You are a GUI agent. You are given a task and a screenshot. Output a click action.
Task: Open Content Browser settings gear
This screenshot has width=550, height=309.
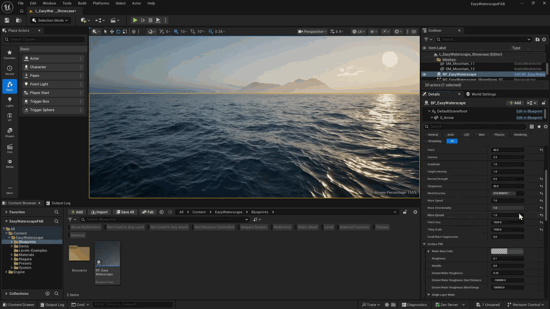[x=415, y=212]
